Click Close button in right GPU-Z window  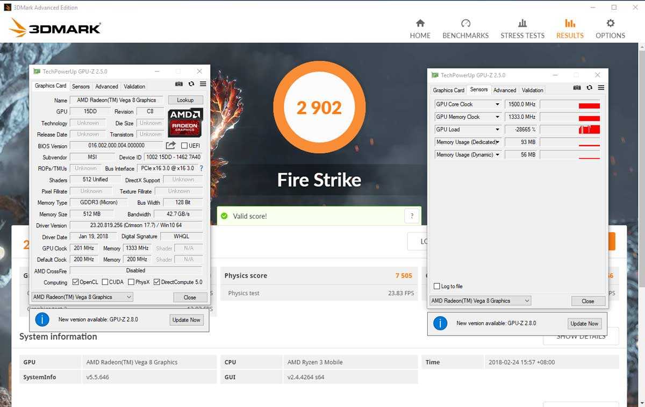[588, 301]
